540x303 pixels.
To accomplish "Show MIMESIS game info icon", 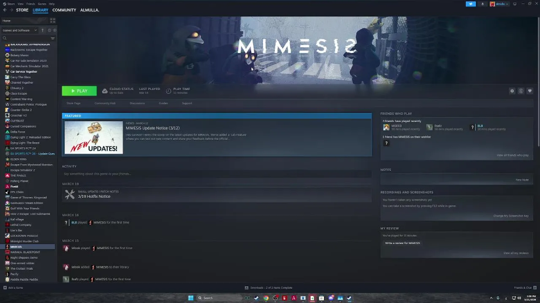I will (x=521, y=91).
